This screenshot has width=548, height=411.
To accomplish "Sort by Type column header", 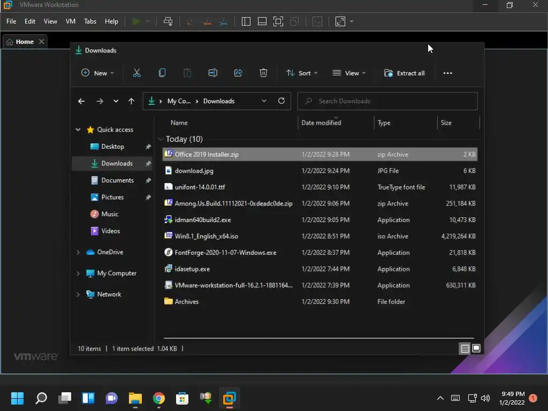I will coord(384,123).
